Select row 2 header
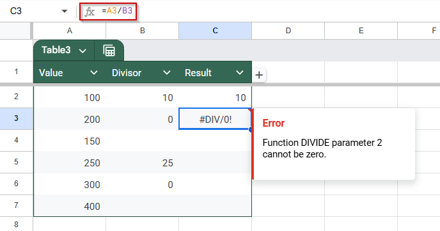The height and width of the screenshot is (231, 440). point(16,97)
